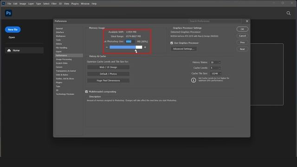Open the Cache Tile Size dropdown

point(216,73)
